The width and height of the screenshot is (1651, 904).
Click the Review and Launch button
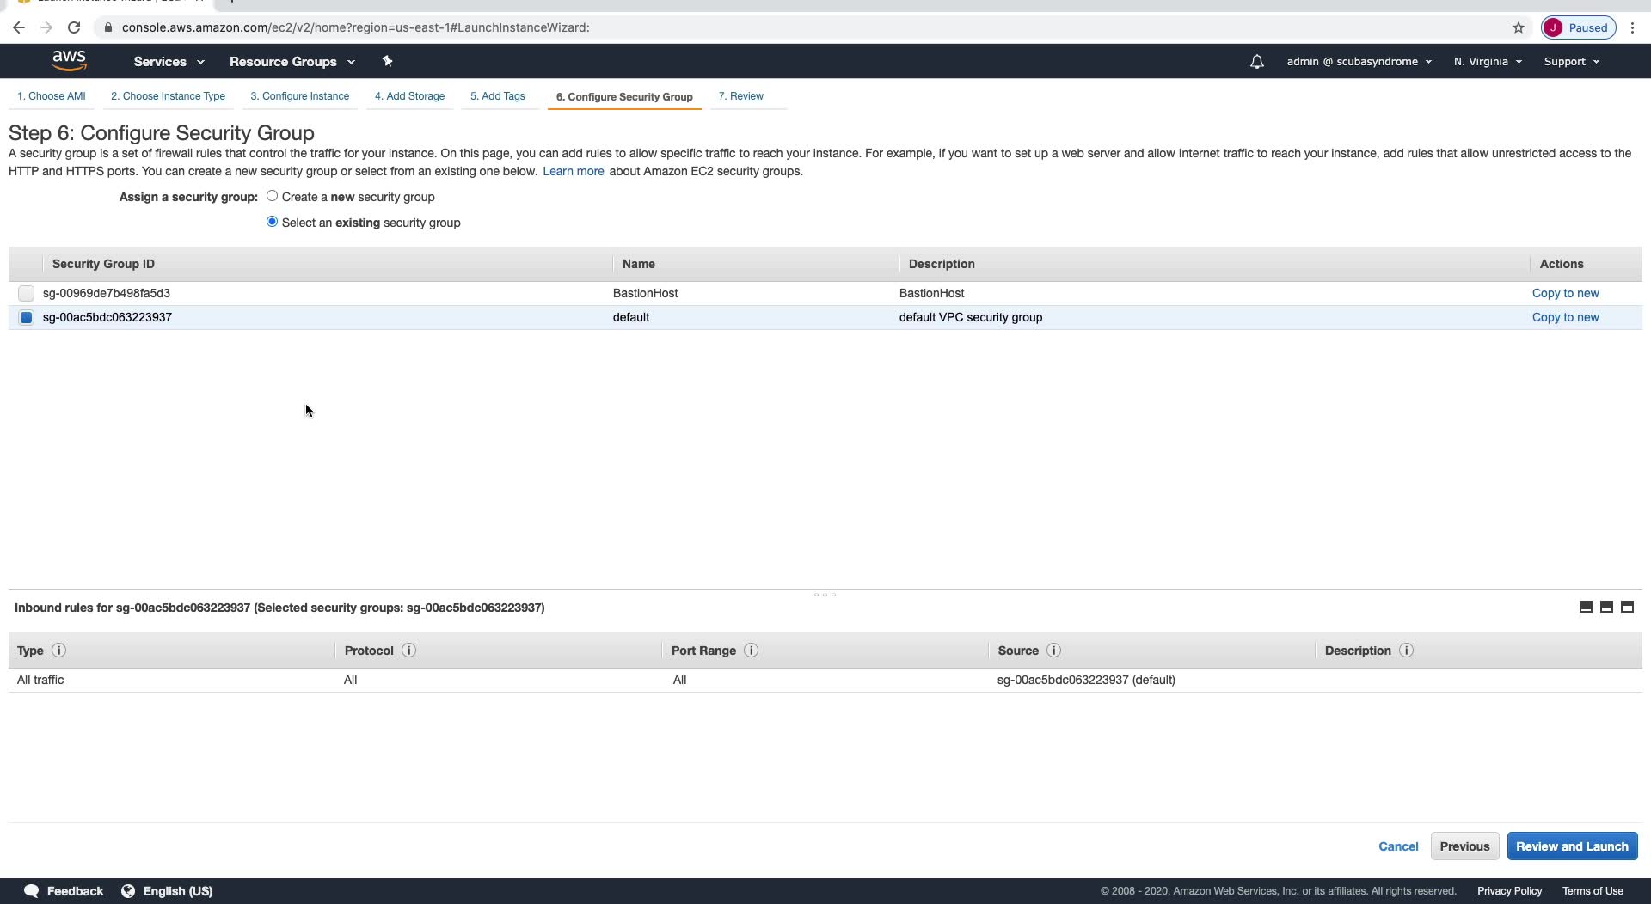click(1572, 846)
